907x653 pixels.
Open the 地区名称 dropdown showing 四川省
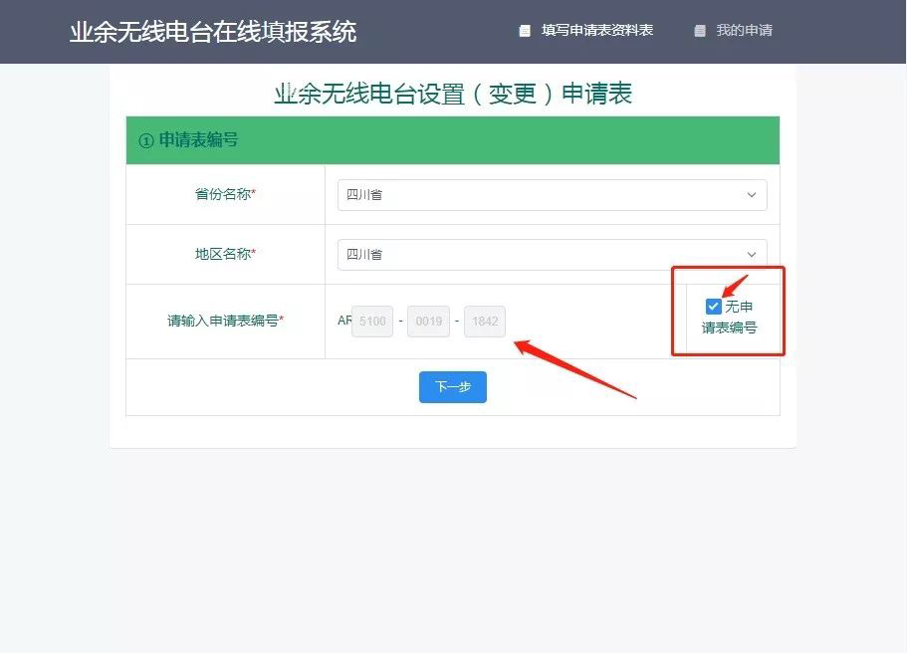tap(552, 255)
